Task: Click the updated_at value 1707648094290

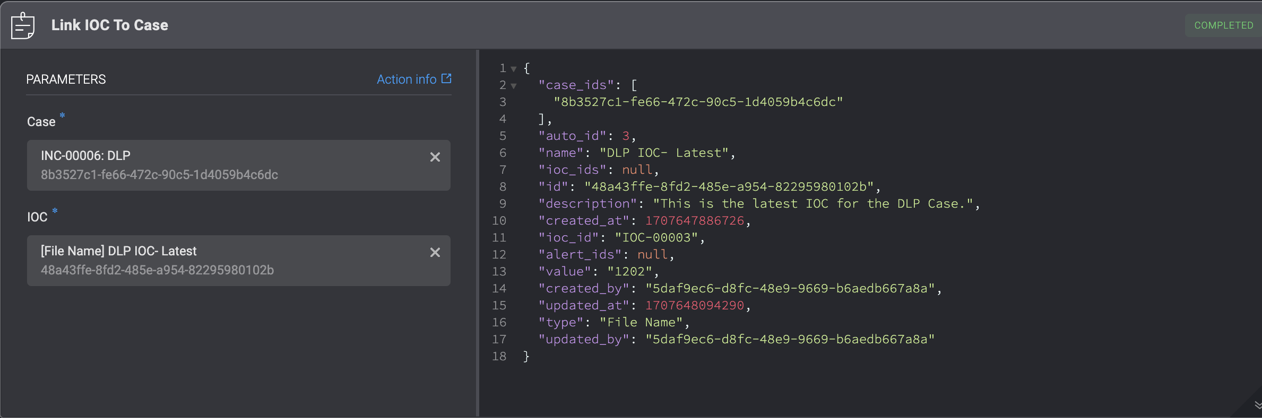Action: [x=695, y=306]
